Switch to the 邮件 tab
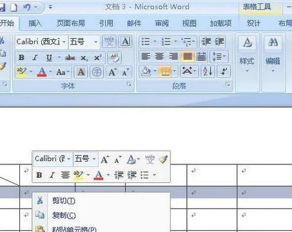The height and width of the screenshot is (232, 292). click(134, 23)
